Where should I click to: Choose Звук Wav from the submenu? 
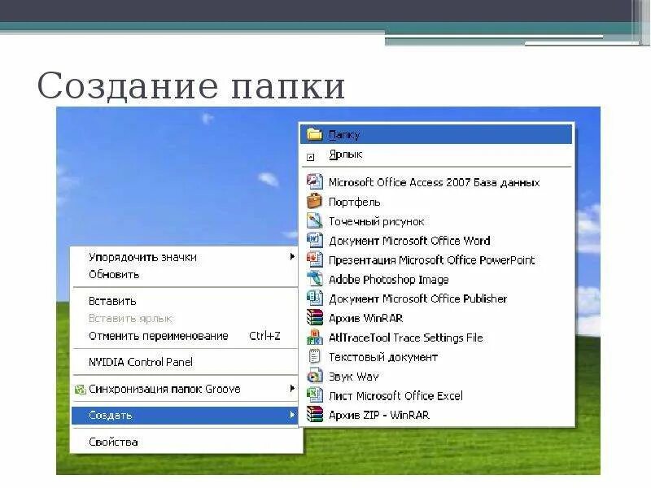click(x=436, y=377)
